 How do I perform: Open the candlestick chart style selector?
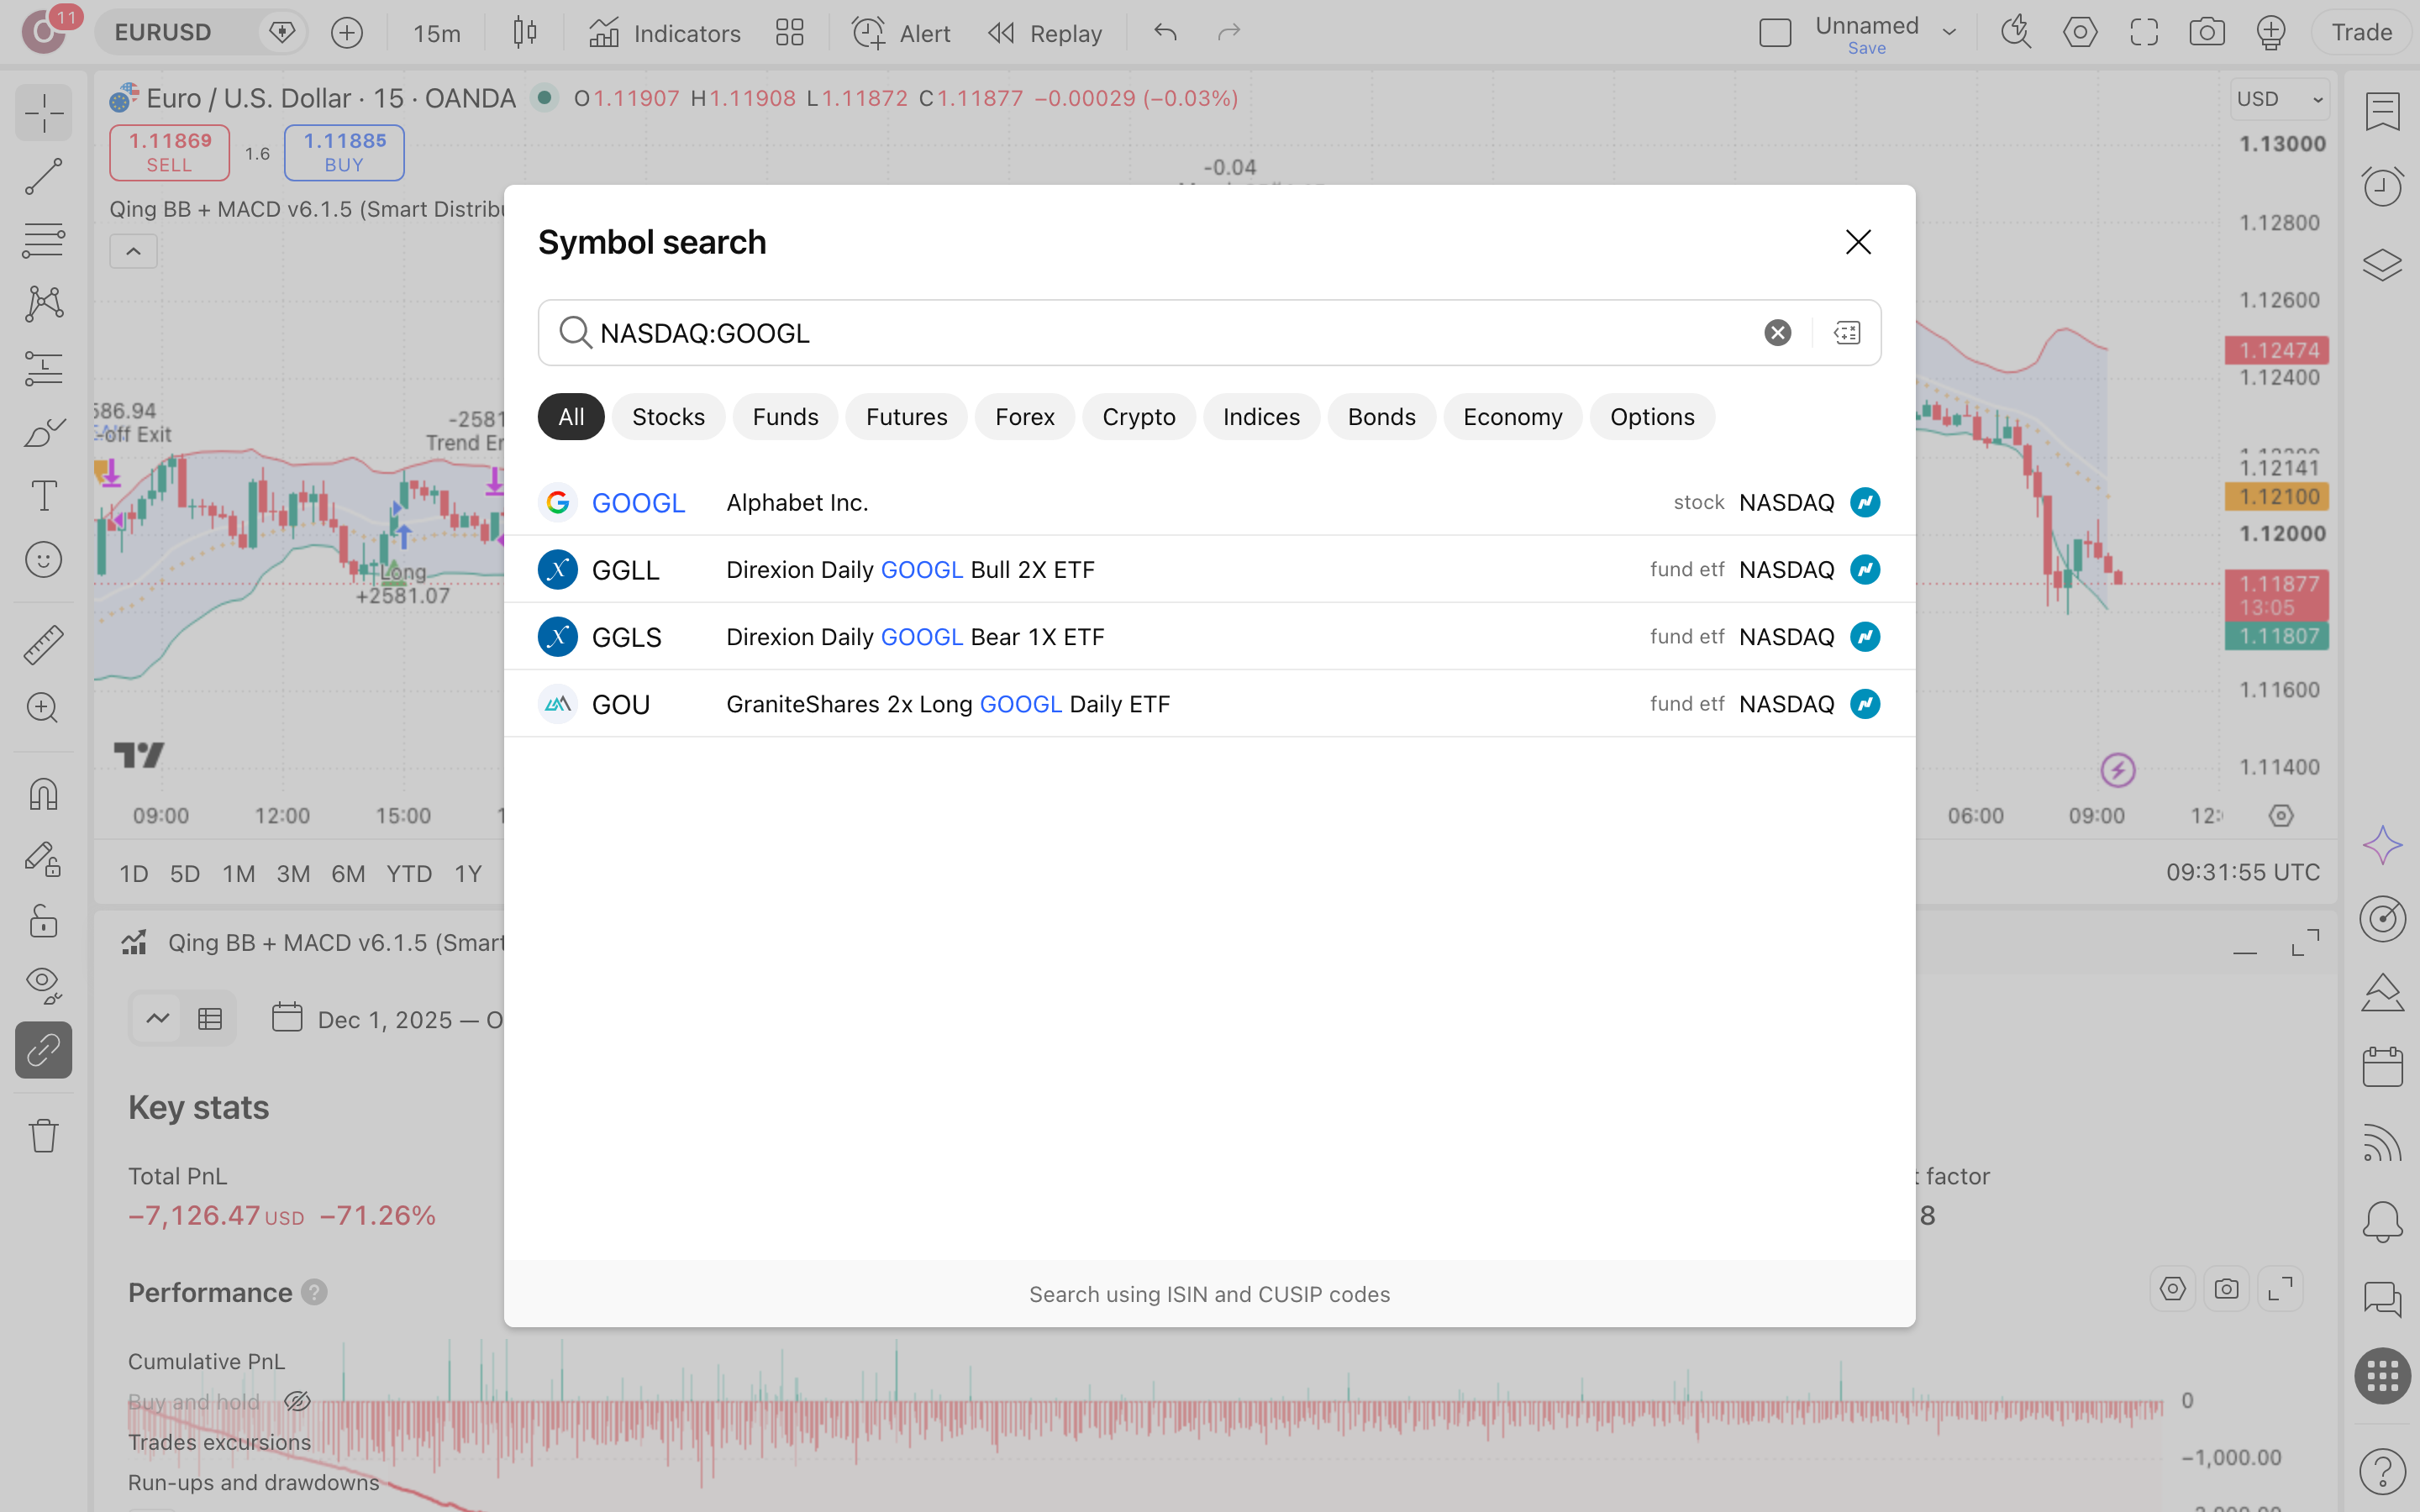click(x=525, y=33)
